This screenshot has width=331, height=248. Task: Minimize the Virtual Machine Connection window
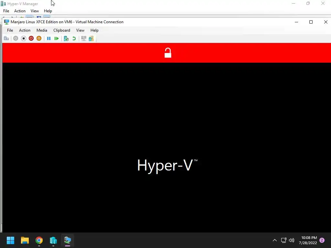coord(296,22)
